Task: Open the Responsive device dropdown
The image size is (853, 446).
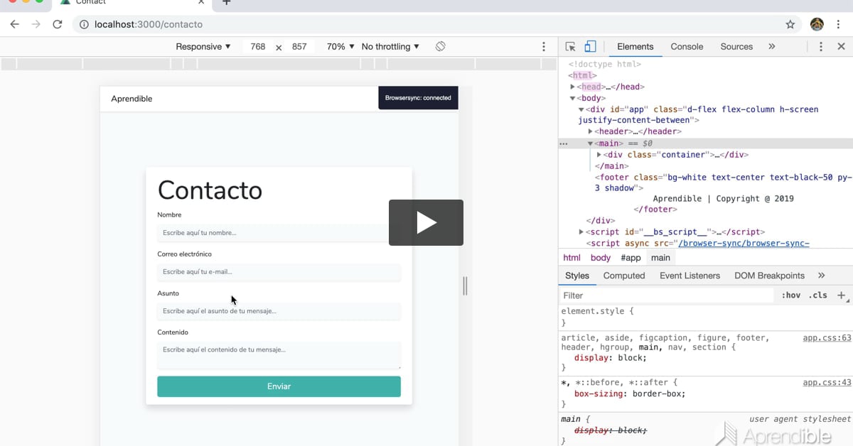Action: [203, 47]
